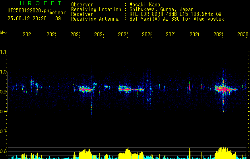Click the 0.9 frequency axis label
The height and width of the screenshot is (159, 250).
[3, 92]
